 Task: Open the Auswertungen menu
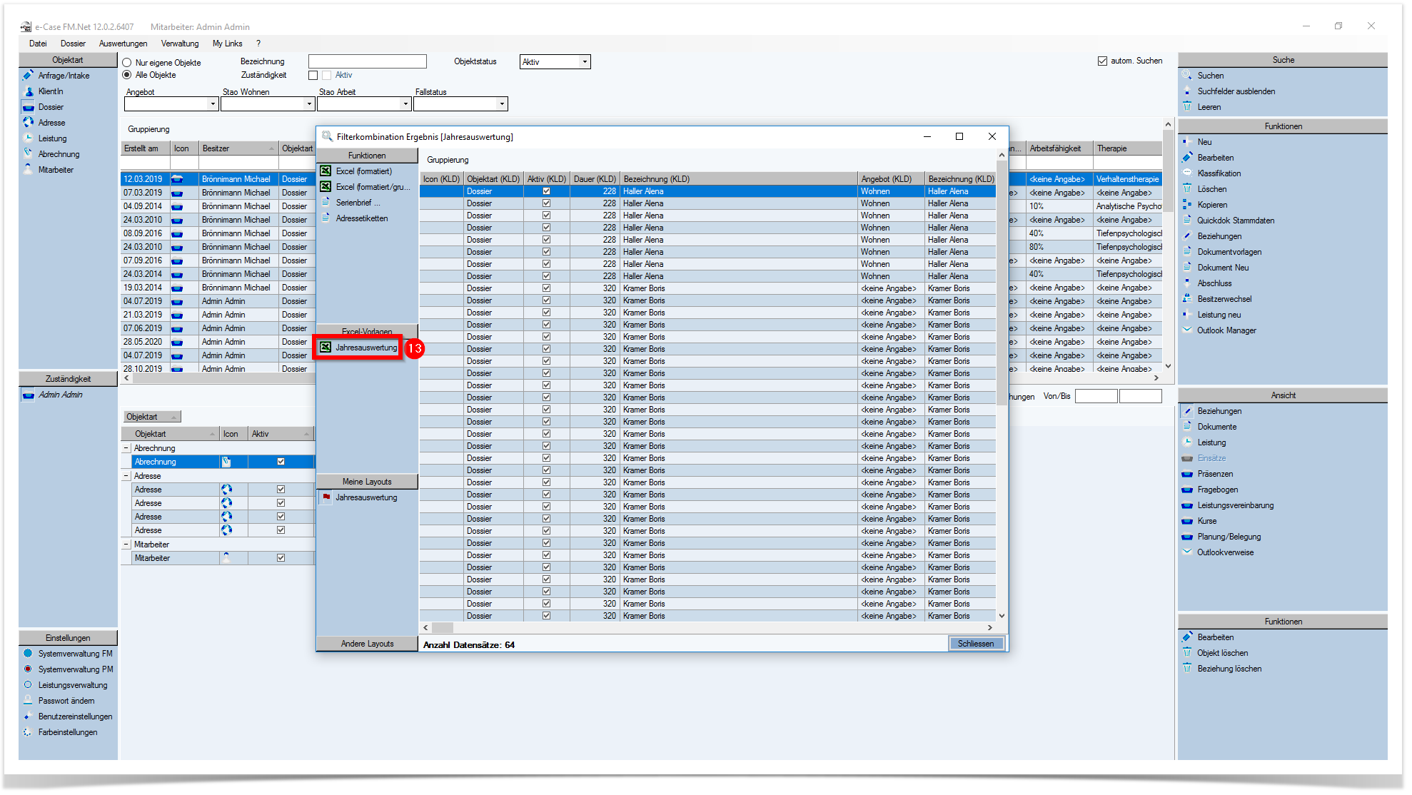(123, 44)
